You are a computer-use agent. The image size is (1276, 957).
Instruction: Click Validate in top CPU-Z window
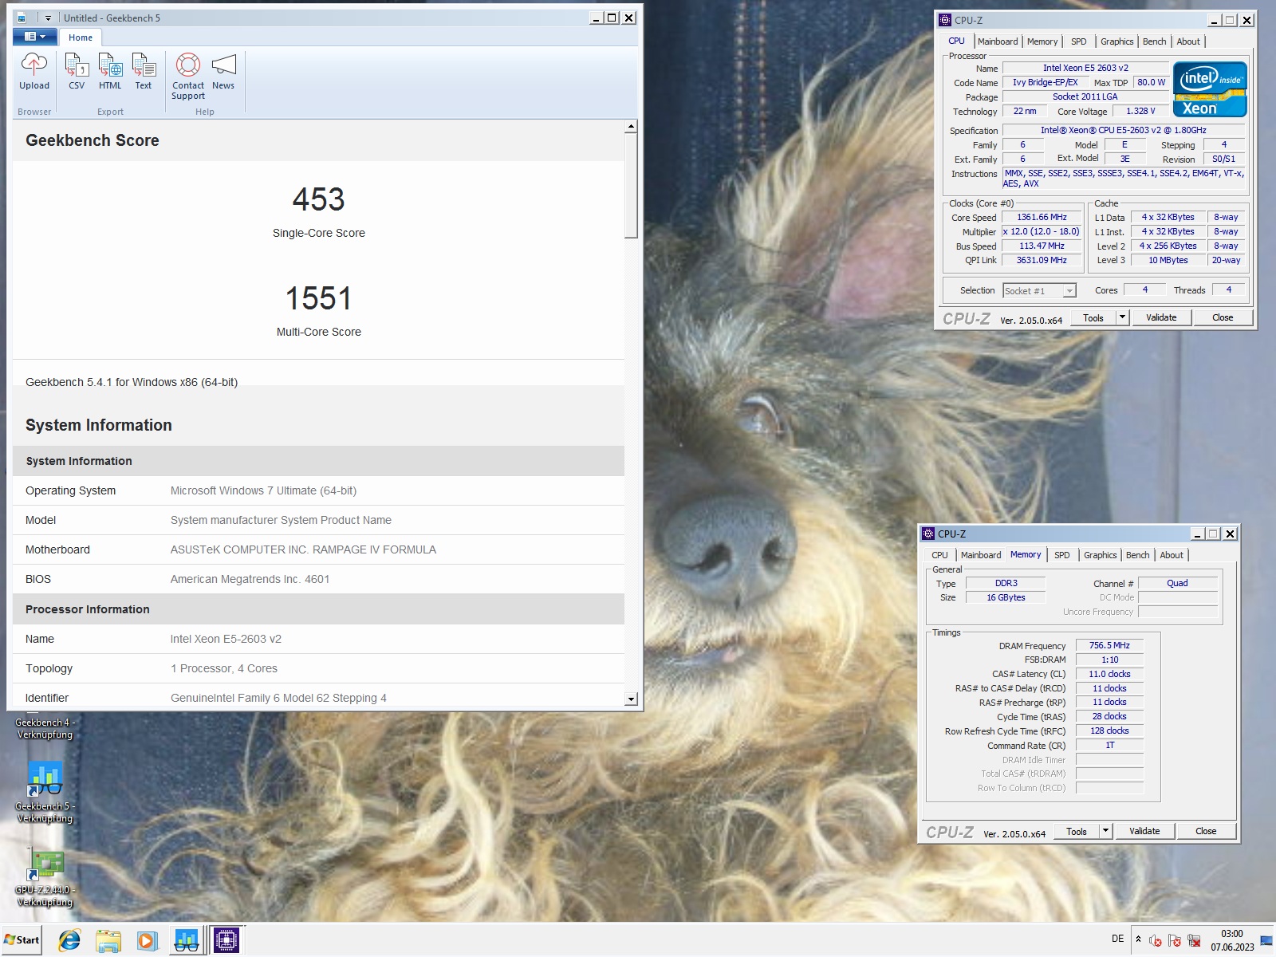[1161, 317]
